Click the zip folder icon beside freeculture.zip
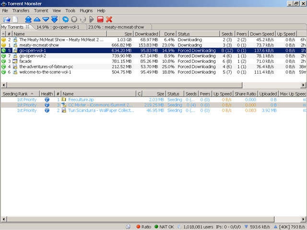The image size is (307, 230). tap(64, 99)
